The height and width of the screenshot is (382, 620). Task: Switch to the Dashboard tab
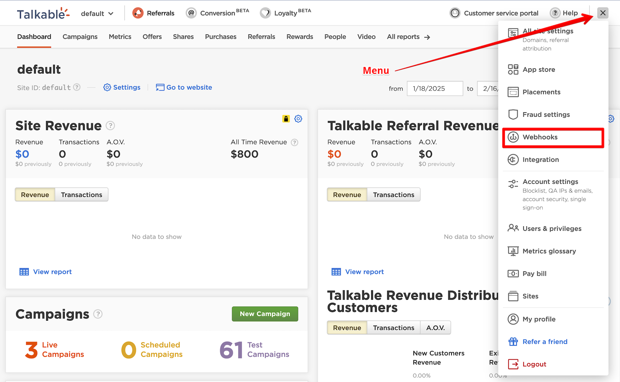click(34, 37)
